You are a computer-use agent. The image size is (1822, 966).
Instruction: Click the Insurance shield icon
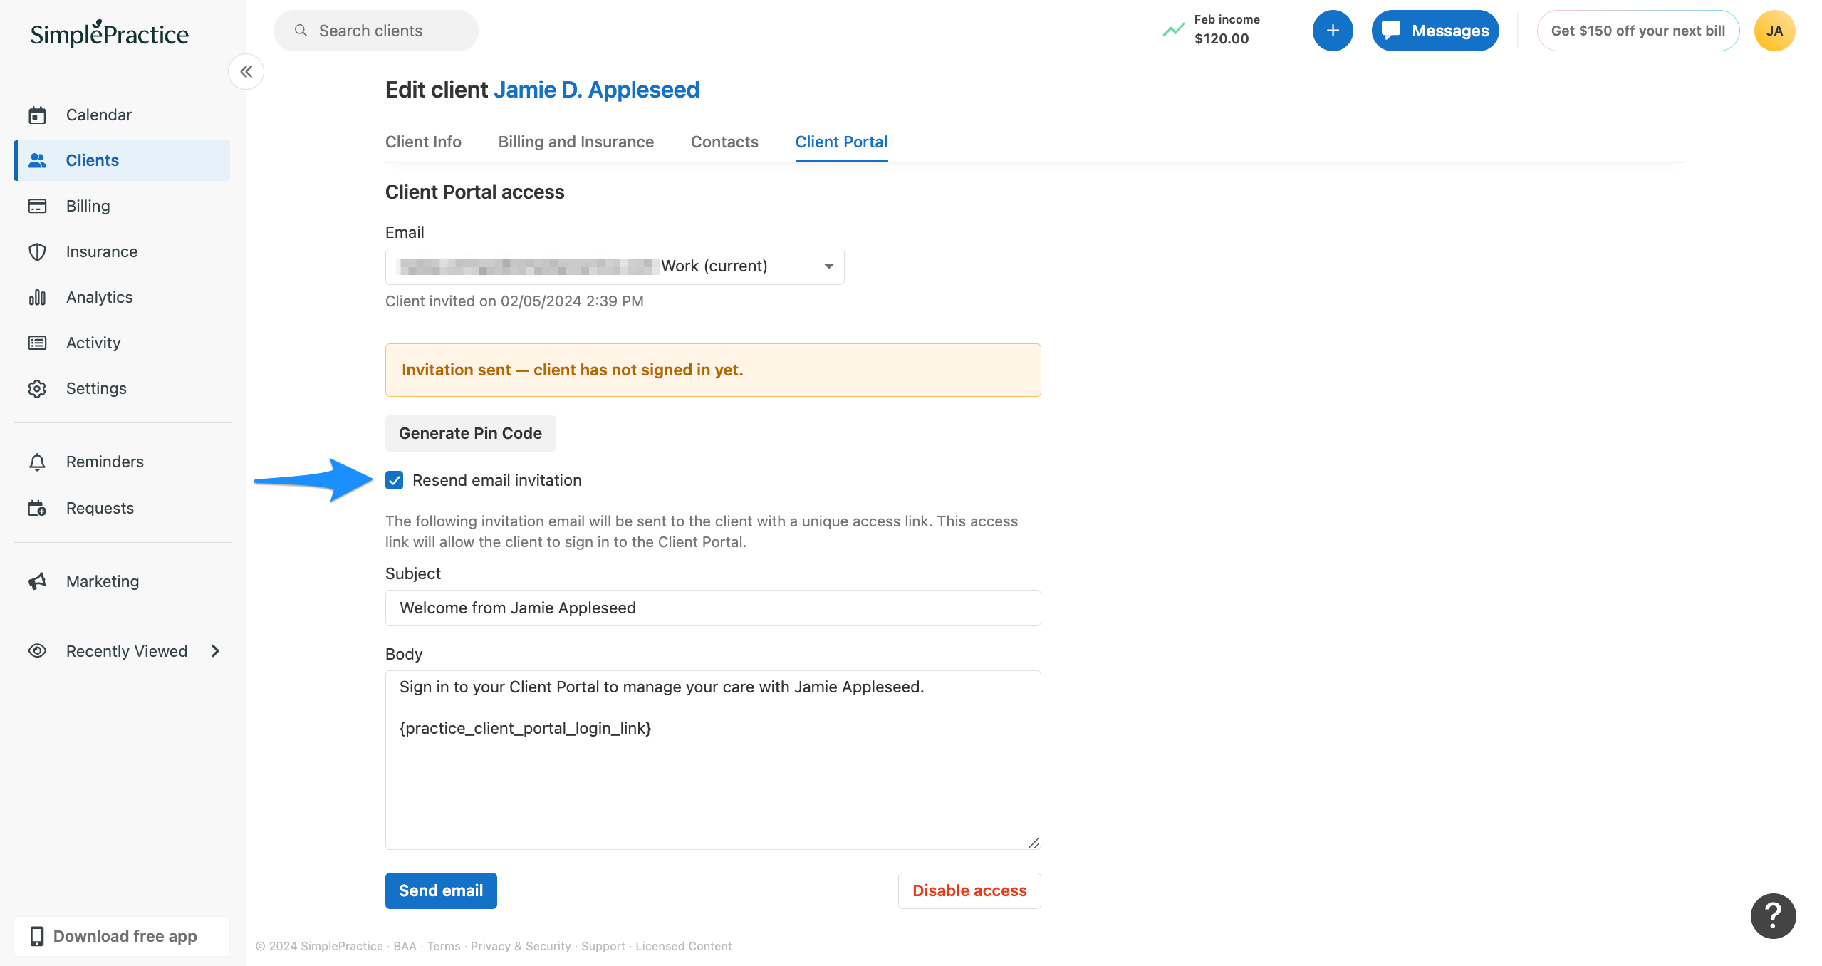pyautogui.click(x=37, y=251)
